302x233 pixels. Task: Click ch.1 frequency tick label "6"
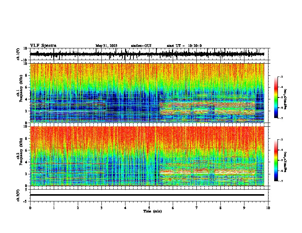(x=27, y=88)
